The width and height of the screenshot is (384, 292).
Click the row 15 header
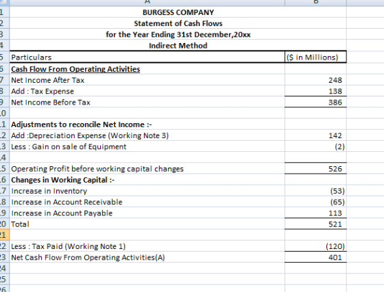4,168
